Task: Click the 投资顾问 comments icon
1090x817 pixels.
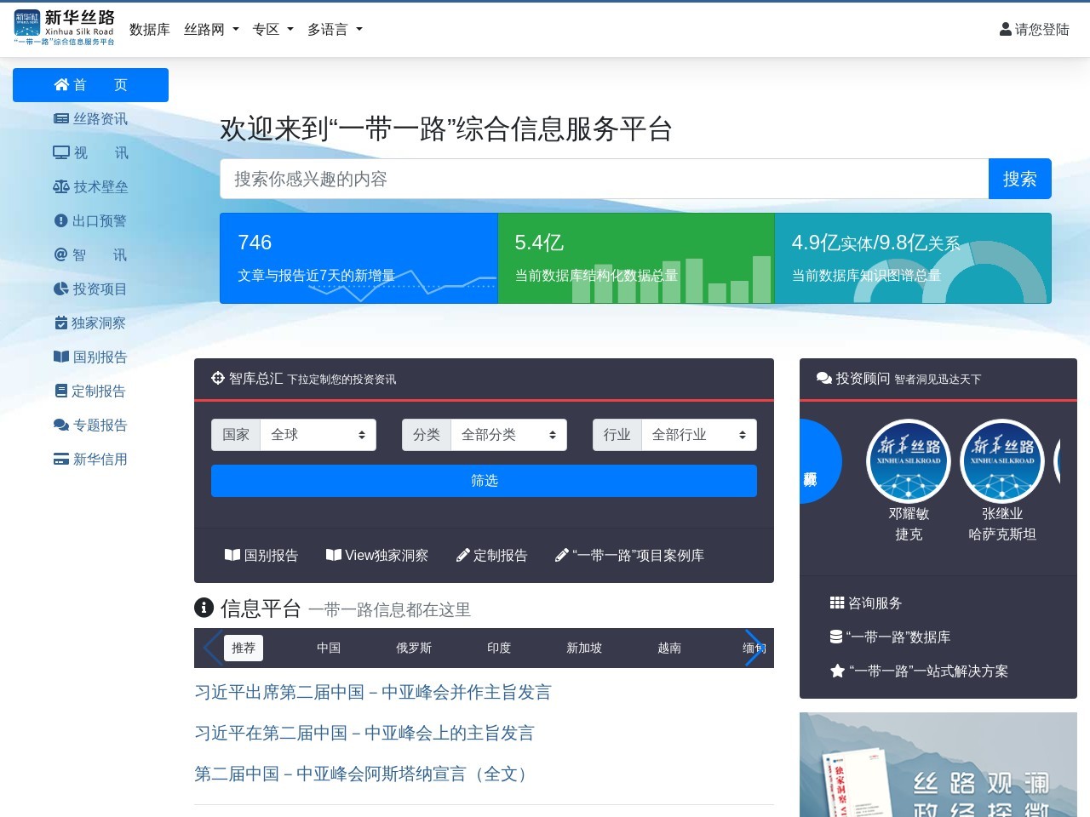Action: (x=824, y=378)
